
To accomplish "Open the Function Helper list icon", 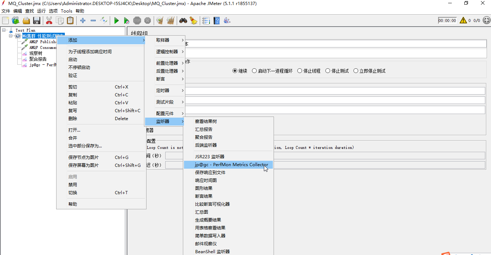I will point(206,21).
